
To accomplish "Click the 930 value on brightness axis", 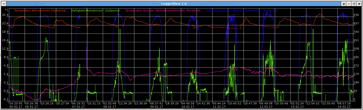I will pyautogui.click(x=356, y=15).
